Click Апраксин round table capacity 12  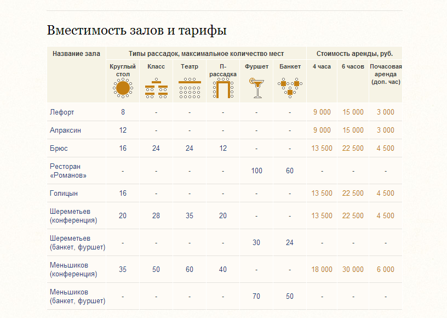pos(123,130)
